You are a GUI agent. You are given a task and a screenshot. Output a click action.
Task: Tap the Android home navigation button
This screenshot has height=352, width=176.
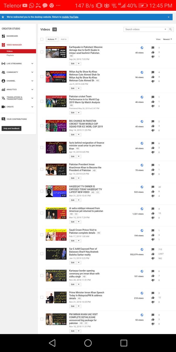coord(88,343)
